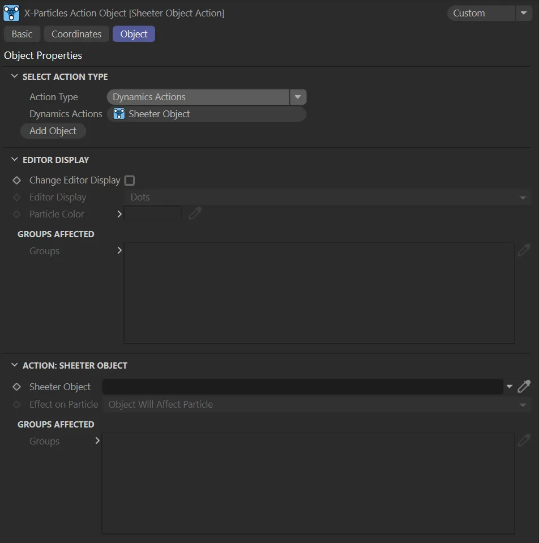
Task: Click the Sheeter Object link picker icon
Action: coord(524,387)
